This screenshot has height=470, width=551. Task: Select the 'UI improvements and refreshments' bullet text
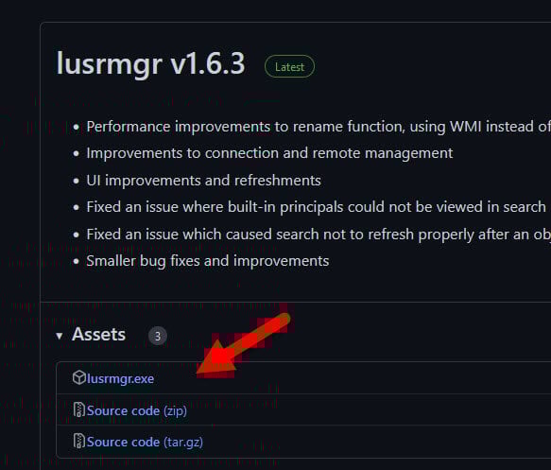coord(203,181)
